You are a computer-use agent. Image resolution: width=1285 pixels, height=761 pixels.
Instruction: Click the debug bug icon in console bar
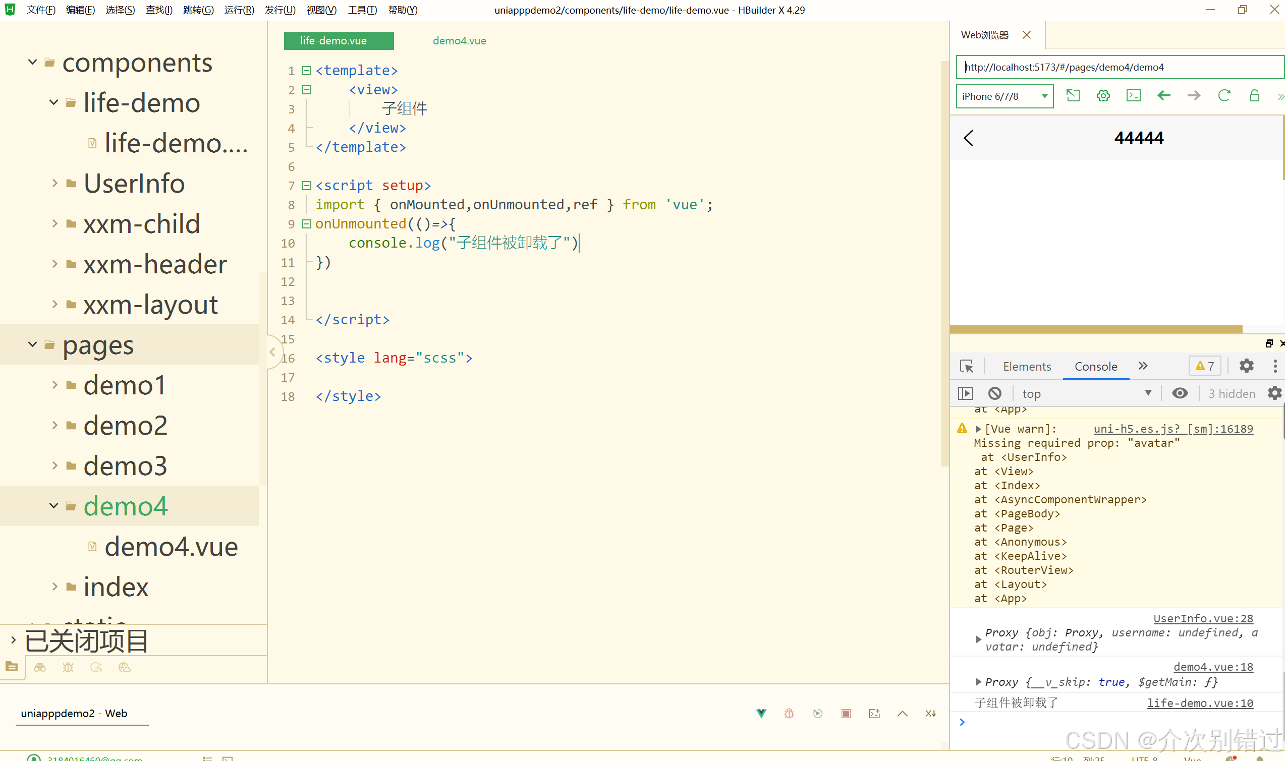coord(789,713)
